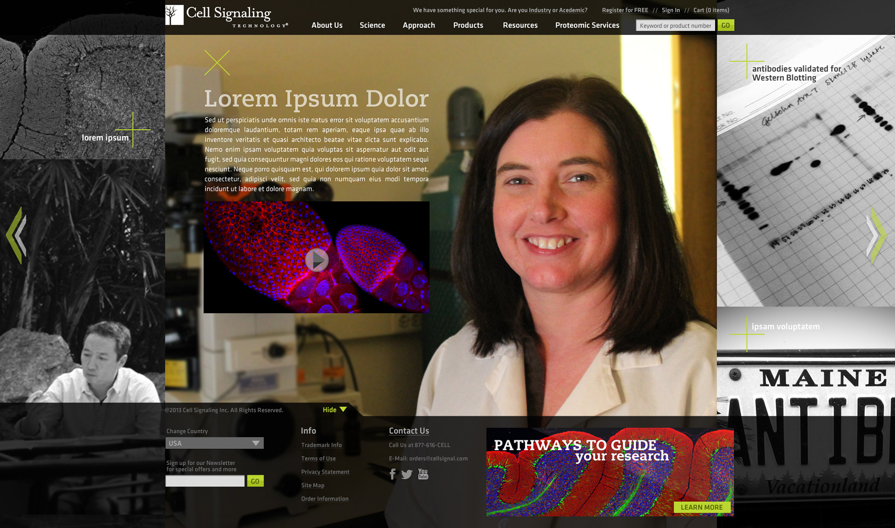The width and height of the screenshot is (895, 528).
Task: Open the Facebook page icon
Action: (x=392, y=474)
